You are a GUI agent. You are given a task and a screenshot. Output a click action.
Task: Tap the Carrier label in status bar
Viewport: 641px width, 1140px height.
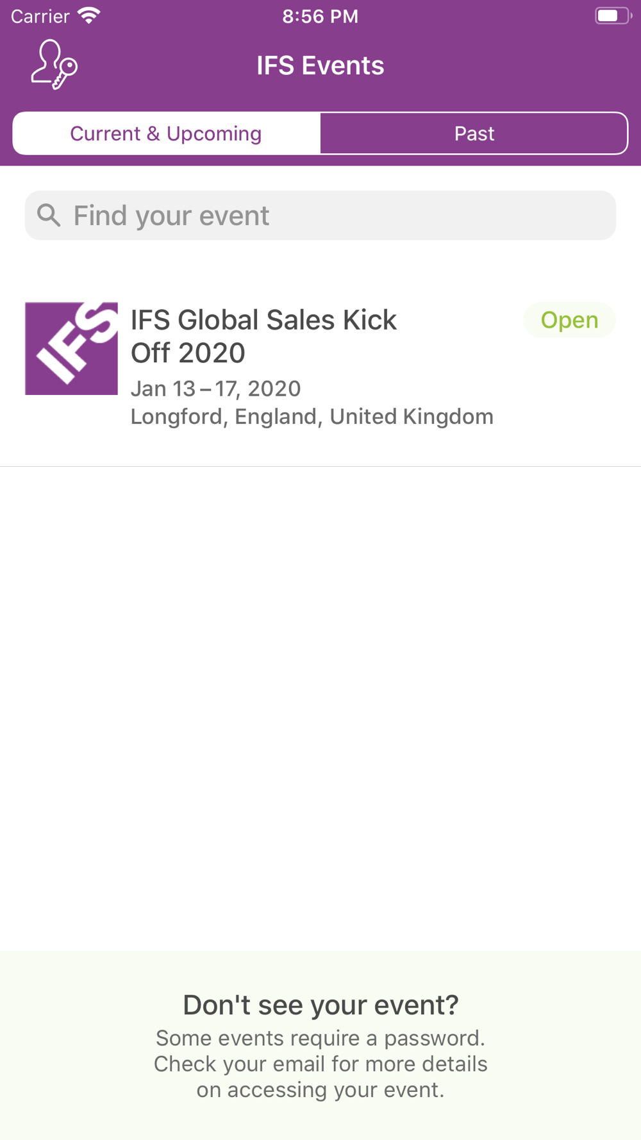[40, 16]
